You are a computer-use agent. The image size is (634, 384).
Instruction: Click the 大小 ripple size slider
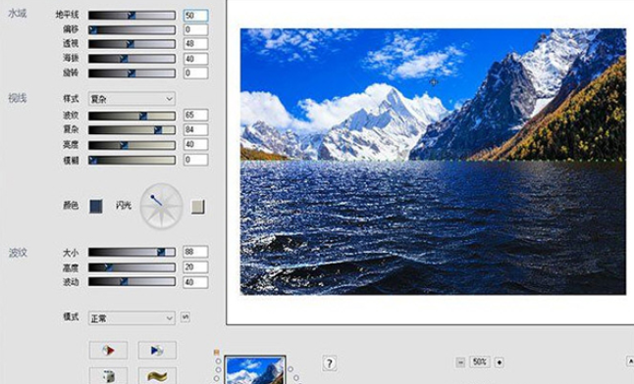point(132,253)
